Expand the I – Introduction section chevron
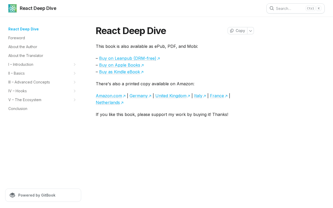Image resolution: width=333 pixels, height=208 pixels. (x=74, y=64)
